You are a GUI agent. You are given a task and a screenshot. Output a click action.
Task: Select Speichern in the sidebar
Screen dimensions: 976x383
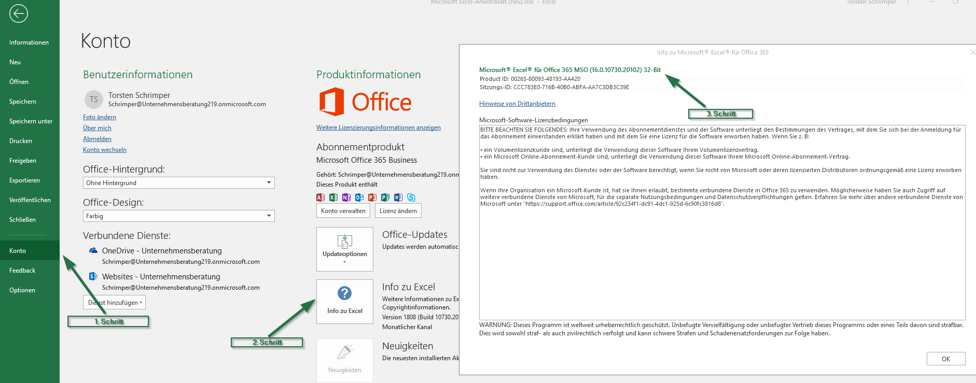pyautogui.click(x=30, y=102)
